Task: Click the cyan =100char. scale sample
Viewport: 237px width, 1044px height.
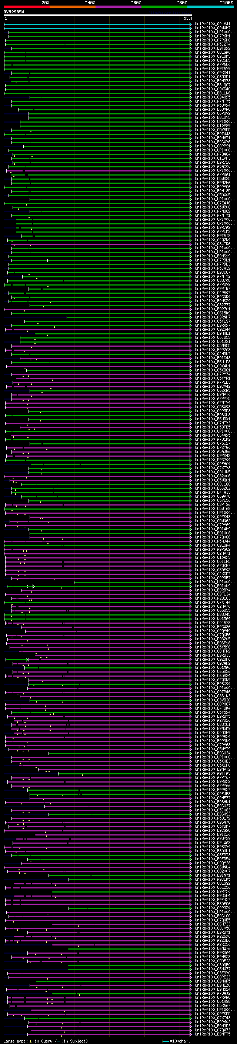Action: coord(165,1041)
